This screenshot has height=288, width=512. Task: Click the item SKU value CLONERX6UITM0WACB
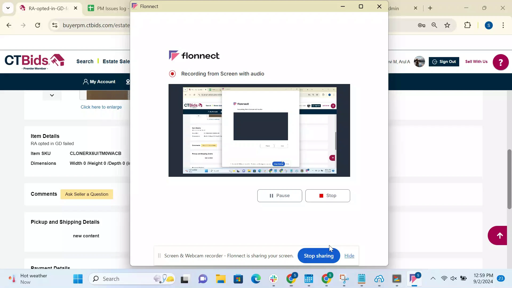click(95, 153)
